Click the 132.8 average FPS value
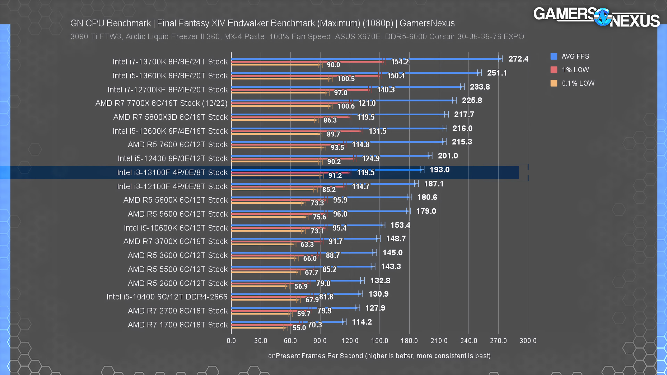The image size is (667, 375). pyautogui.click(x=380, y=281)
